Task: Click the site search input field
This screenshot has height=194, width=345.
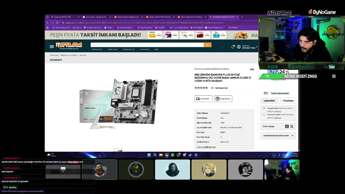Action: click(x=147, y=45)
